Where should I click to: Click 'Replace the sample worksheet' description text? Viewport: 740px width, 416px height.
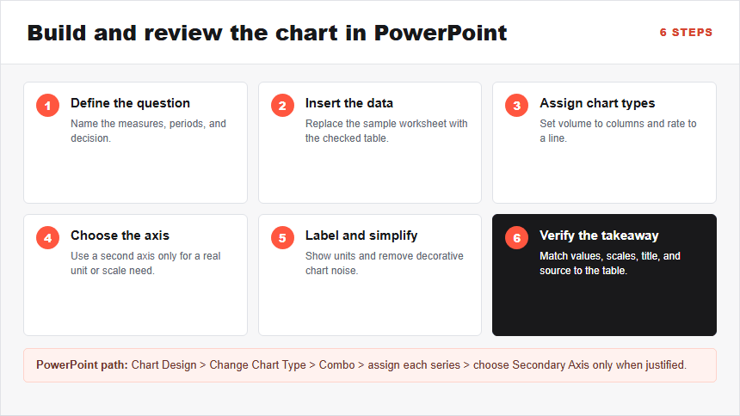tap(386, 131)
